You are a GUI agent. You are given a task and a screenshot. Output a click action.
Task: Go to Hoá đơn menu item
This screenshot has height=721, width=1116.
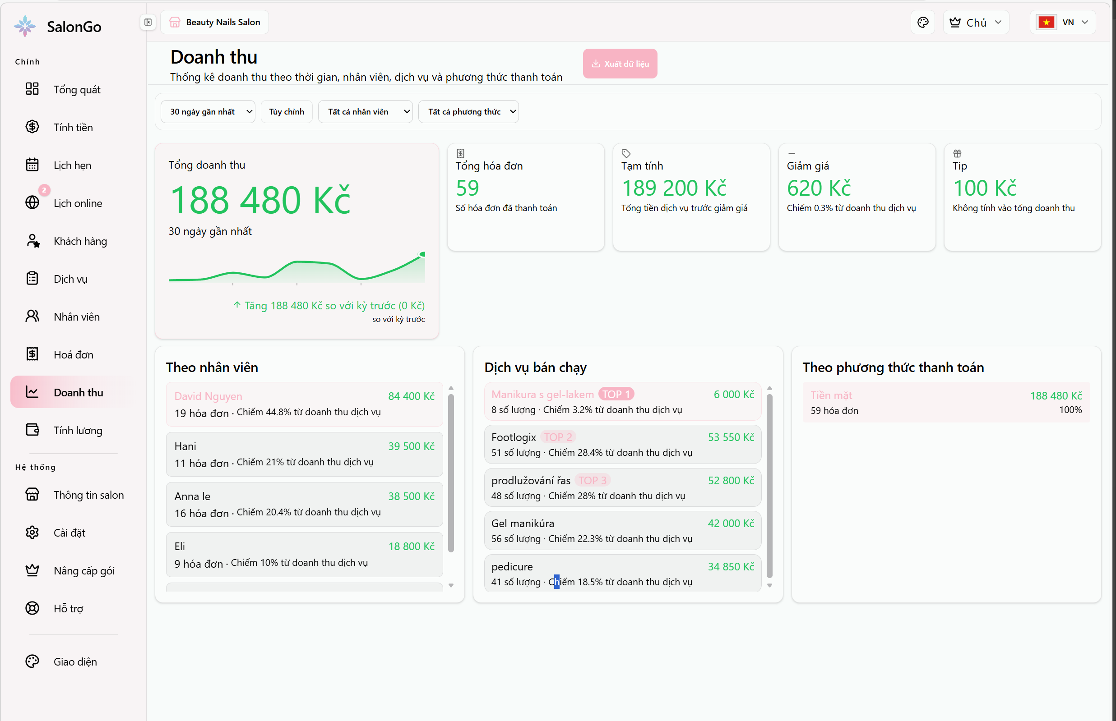point(73,354)
